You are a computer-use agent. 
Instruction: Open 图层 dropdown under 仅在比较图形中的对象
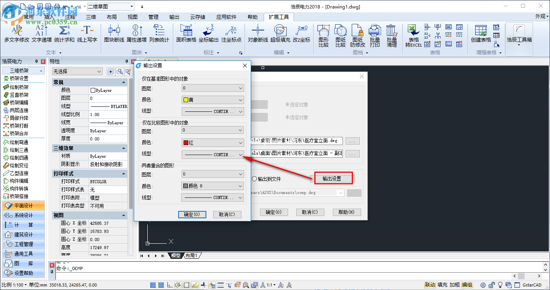(x=213, y=130)
